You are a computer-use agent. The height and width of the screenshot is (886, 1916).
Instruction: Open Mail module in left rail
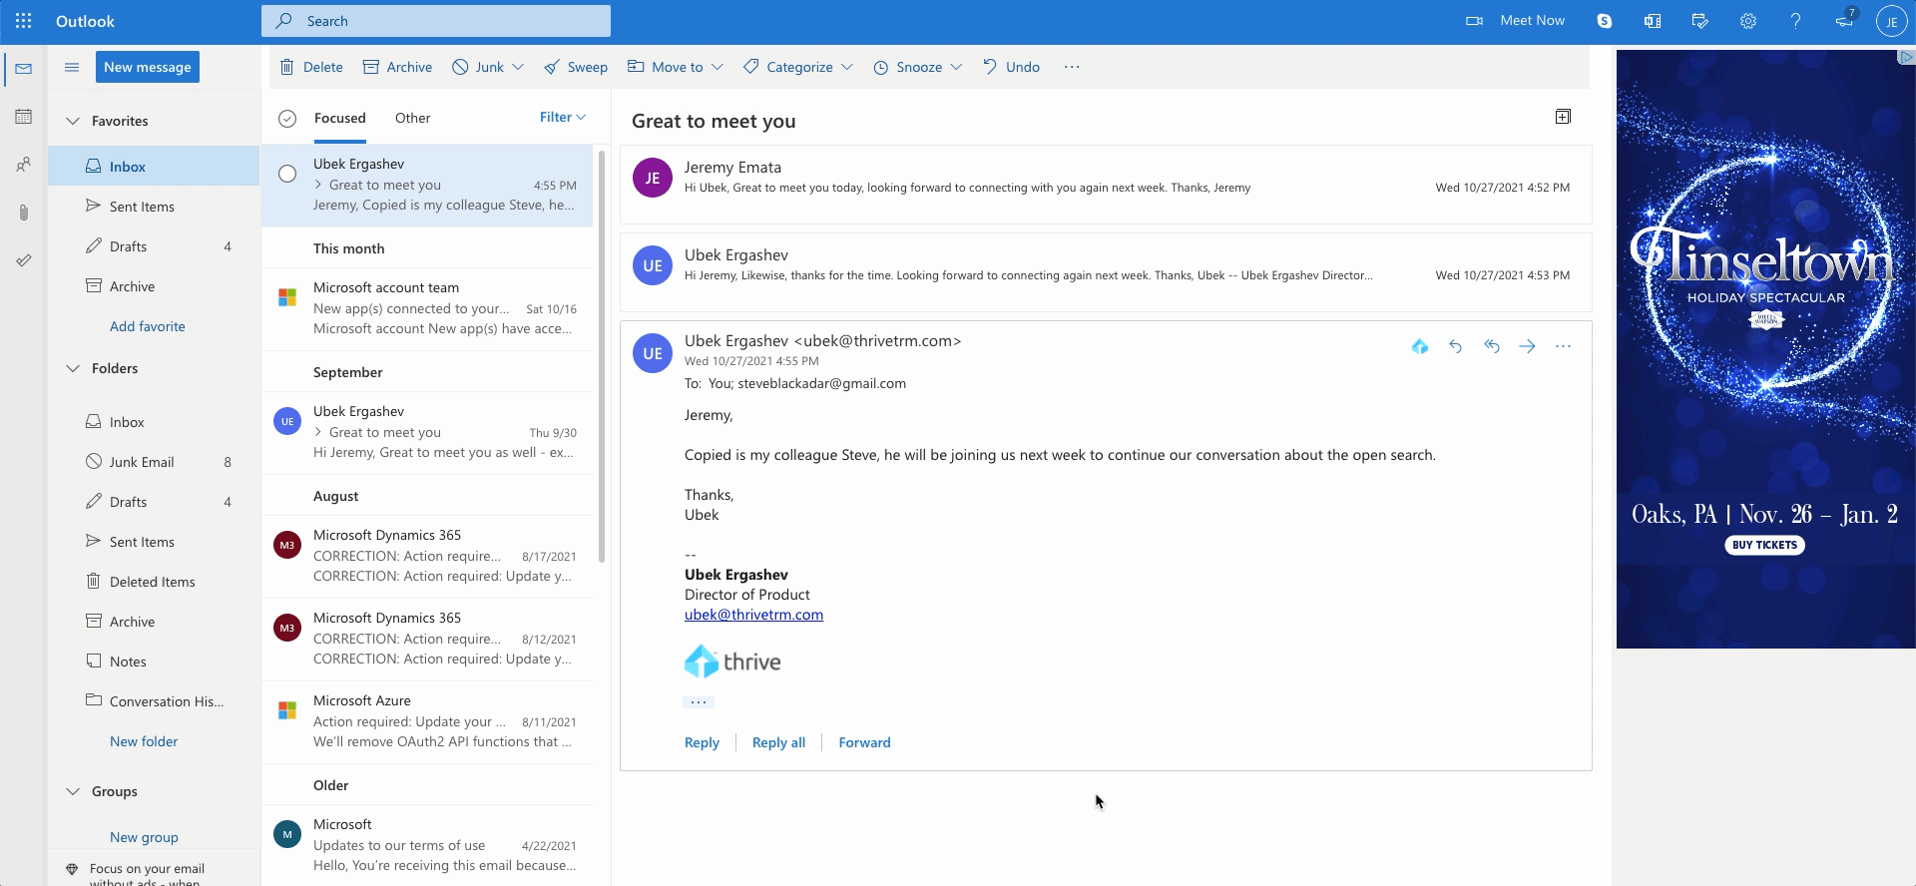24,69
